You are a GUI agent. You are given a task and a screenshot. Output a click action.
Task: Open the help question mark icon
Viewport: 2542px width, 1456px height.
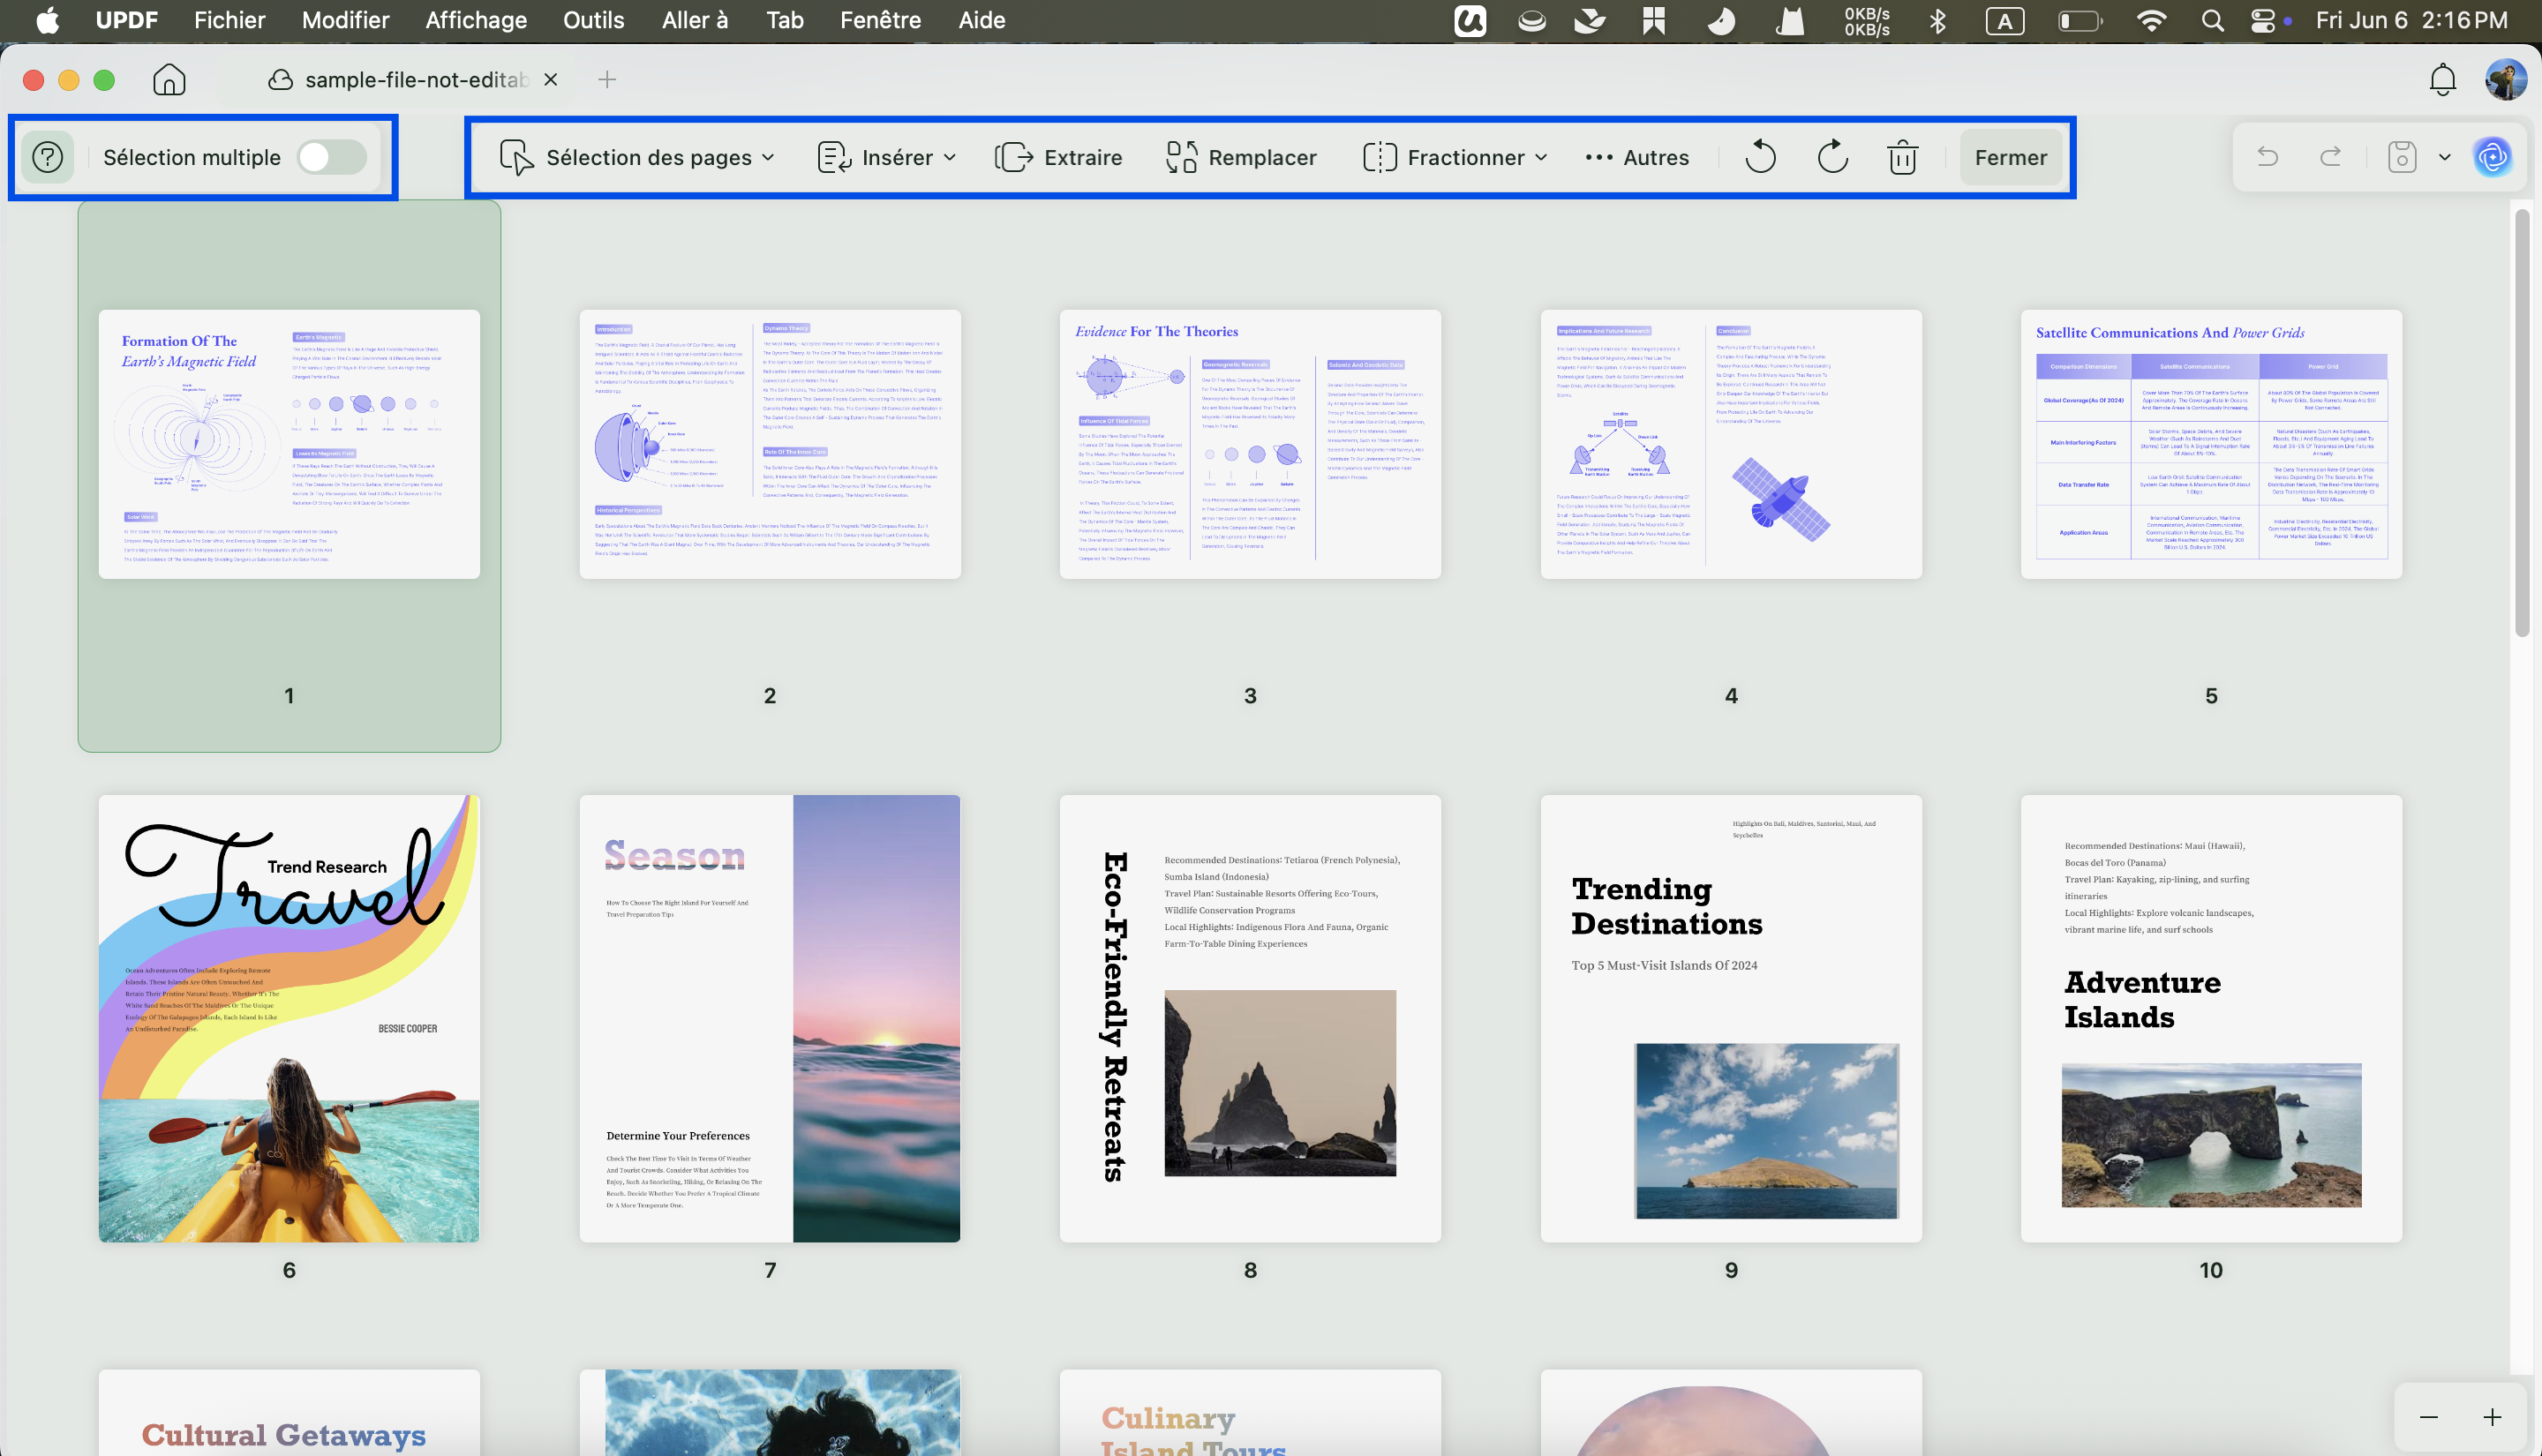(x=47, y=157)
